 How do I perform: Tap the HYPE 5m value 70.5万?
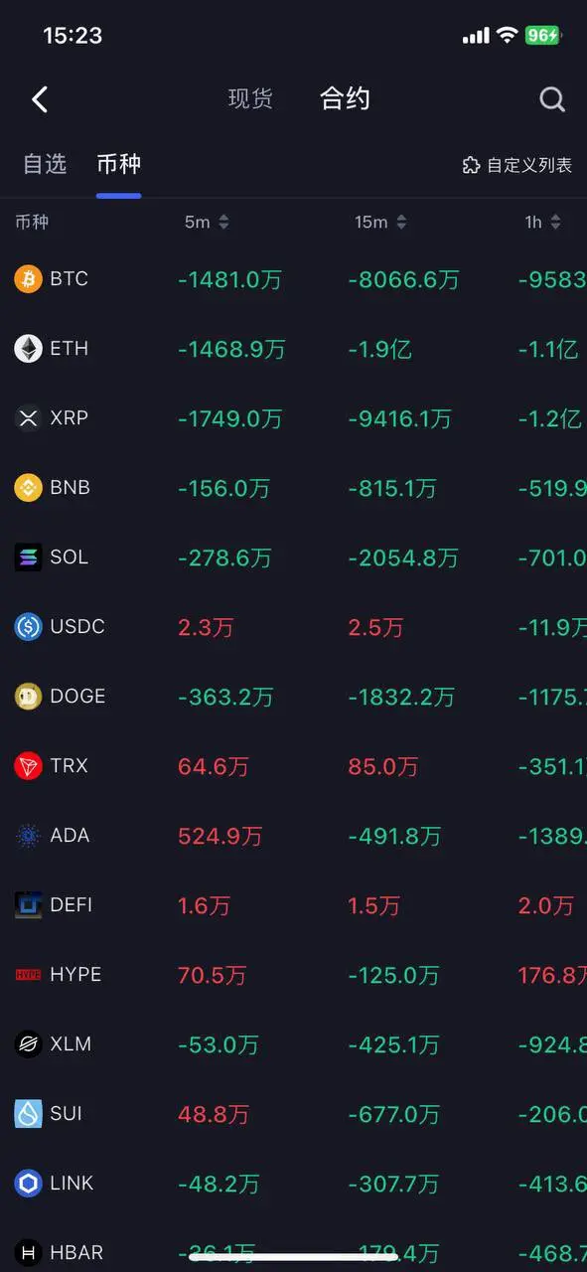(212, 976)
